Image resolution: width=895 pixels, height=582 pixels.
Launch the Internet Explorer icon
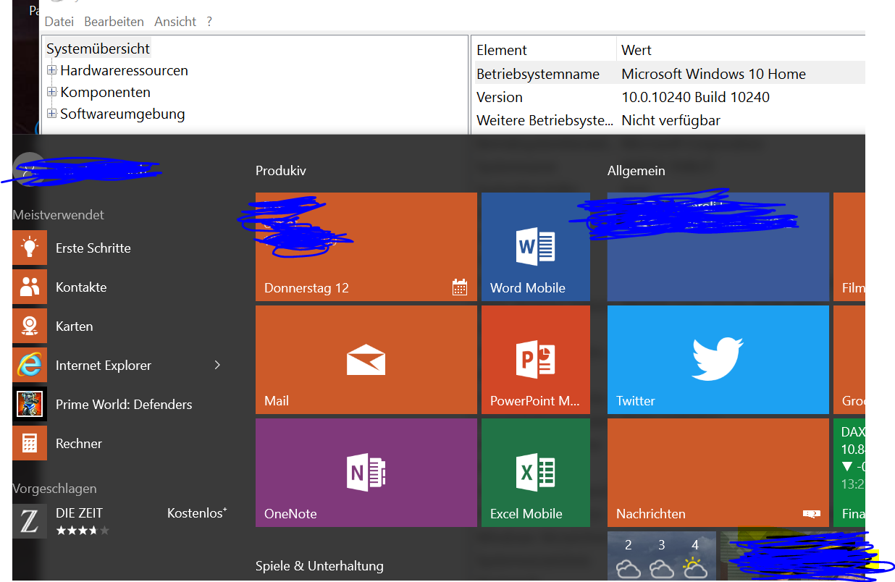coord(30,365)
